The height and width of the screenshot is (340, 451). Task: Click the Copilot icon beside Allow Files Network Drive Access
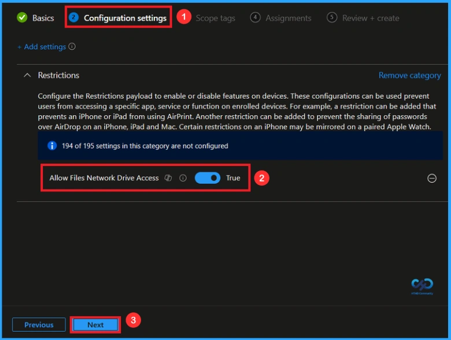coord(168,178)
